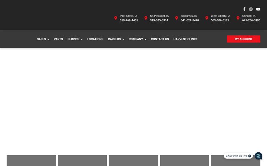Open the live chat bubble icon
The width and height of the screenshot is (267, 166).
coord(258,156)
